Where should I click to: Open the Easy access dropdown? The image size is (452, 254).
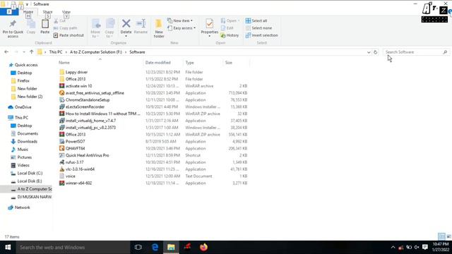tap(182, 28)
